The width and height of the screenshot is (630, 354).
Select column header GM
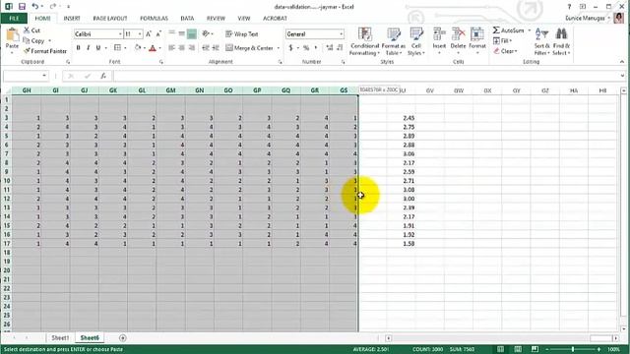170,90
